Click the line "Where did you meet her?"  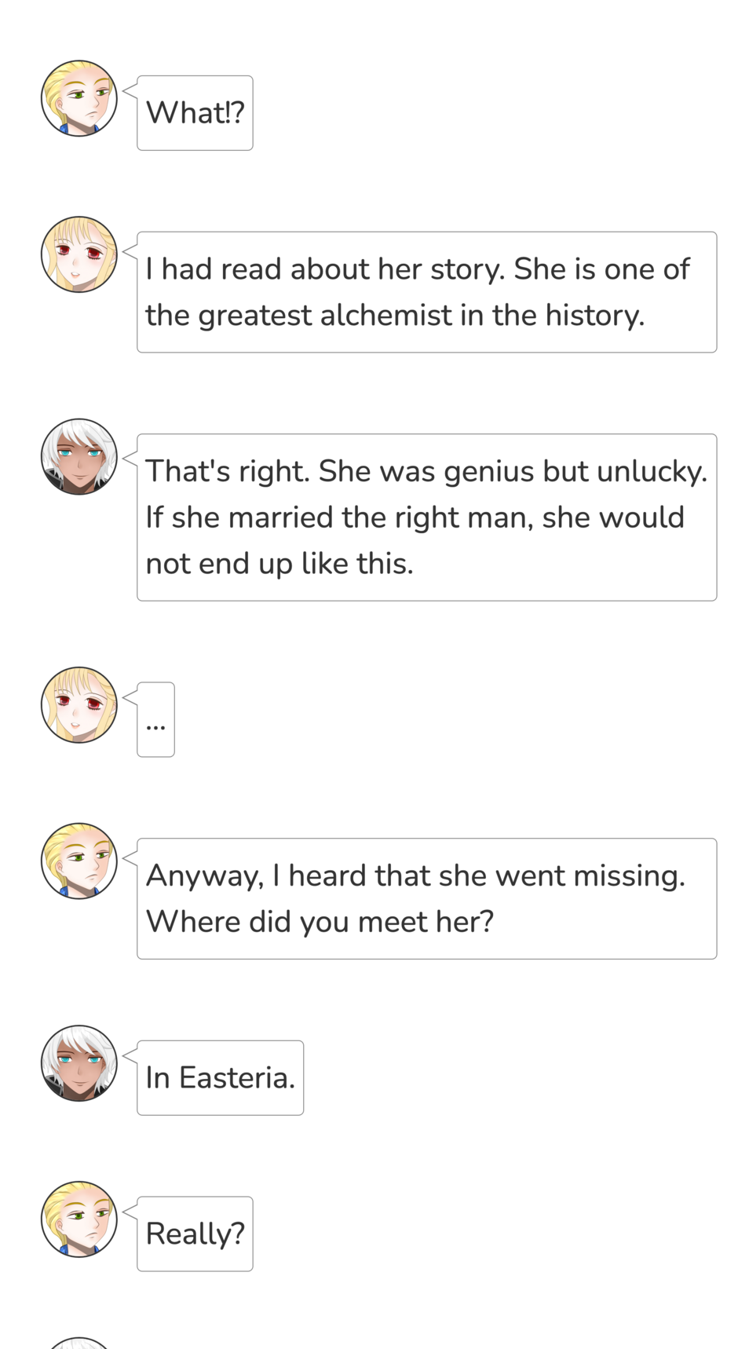click(x=320, y=922)
